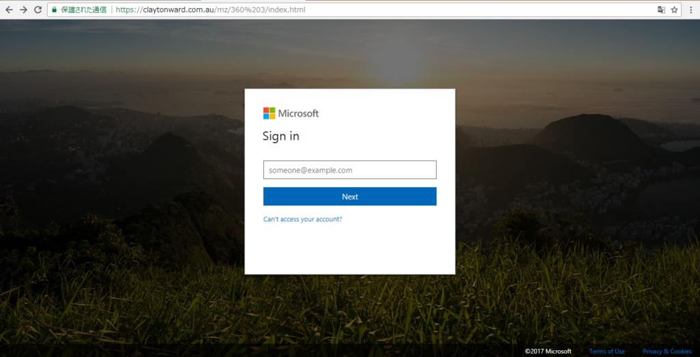Click the Microsoft four-square logo

[269, 113]
